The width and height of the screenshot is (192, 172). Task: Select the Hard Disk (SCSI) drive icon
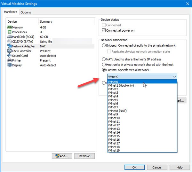tap(10, 37)
